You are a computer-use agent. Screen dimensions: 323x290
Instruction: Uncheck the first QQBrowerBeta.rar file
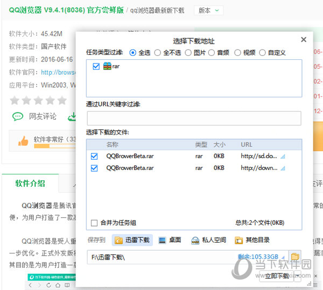click(x=95, y=156)
